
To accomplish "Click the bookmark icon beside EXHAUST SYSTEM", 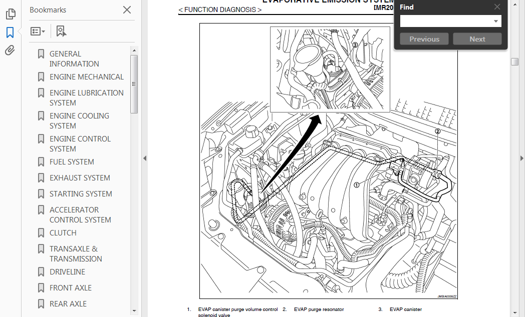I will (41, 178).
